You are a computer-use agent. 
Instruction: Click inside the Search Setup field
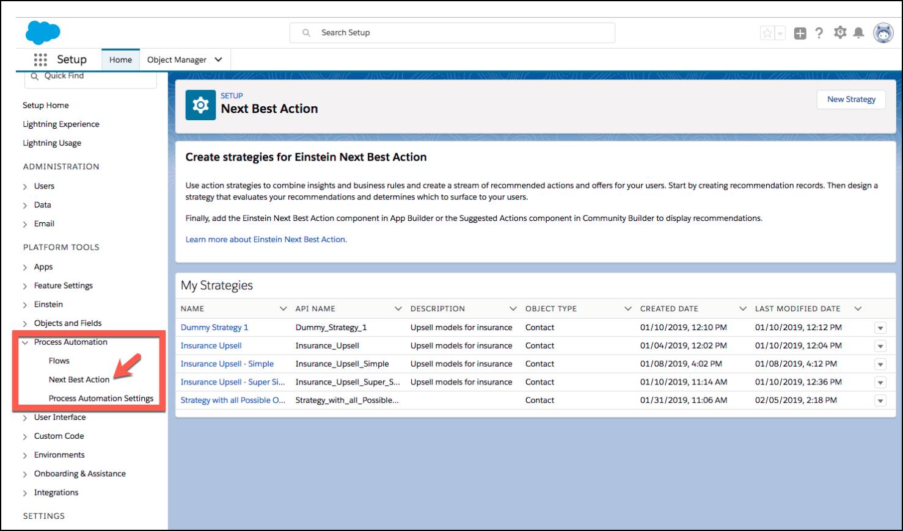pyautogui.click(x=452, y=33)
